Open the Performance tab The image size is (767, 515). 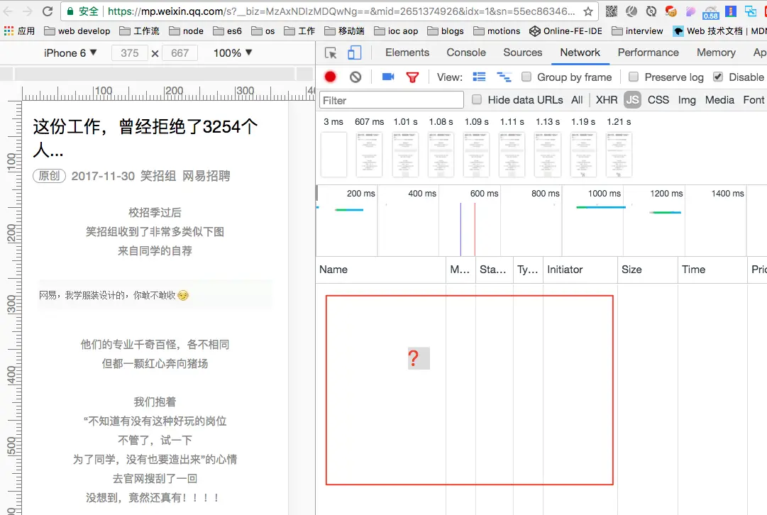(648, 52)
